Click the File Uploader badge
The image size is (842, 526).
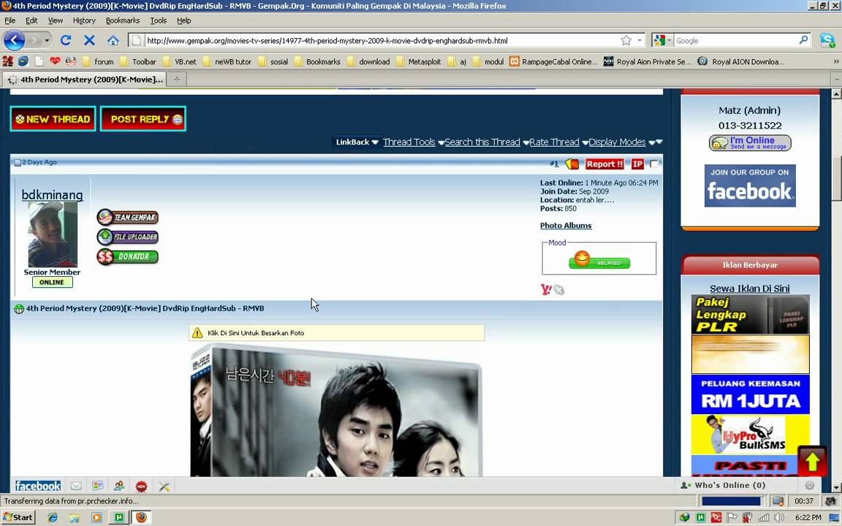click(127, 237)
